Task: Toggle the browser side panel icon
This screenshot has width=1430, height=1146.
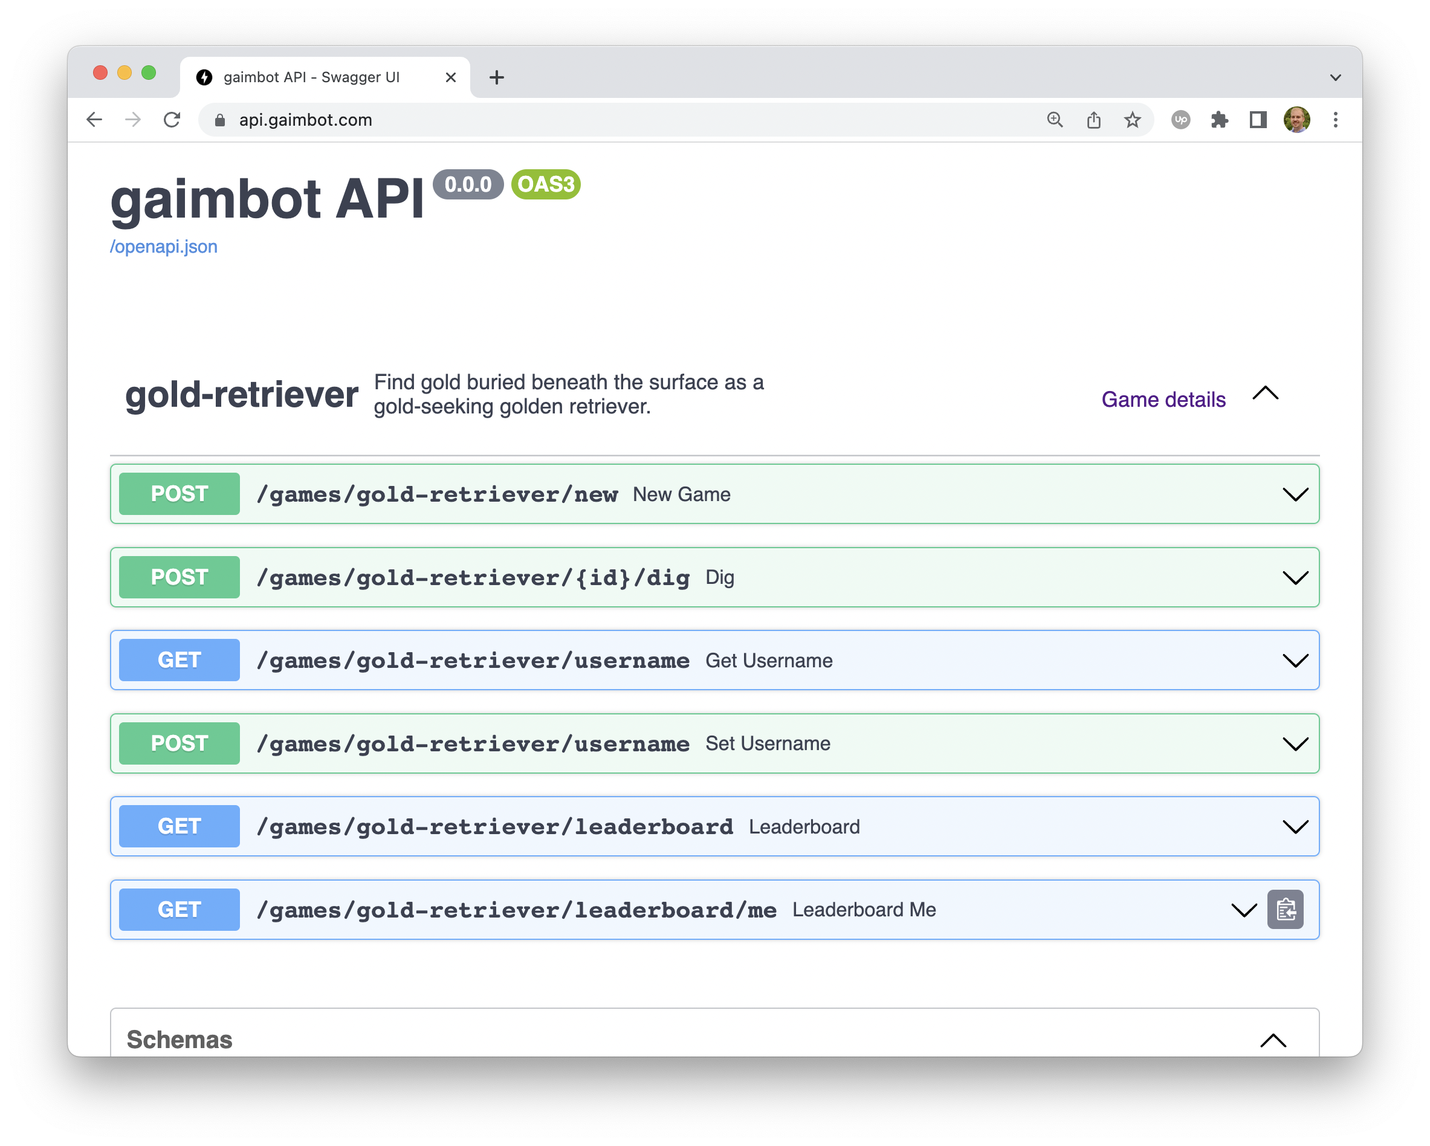Action: point(1258,120)
